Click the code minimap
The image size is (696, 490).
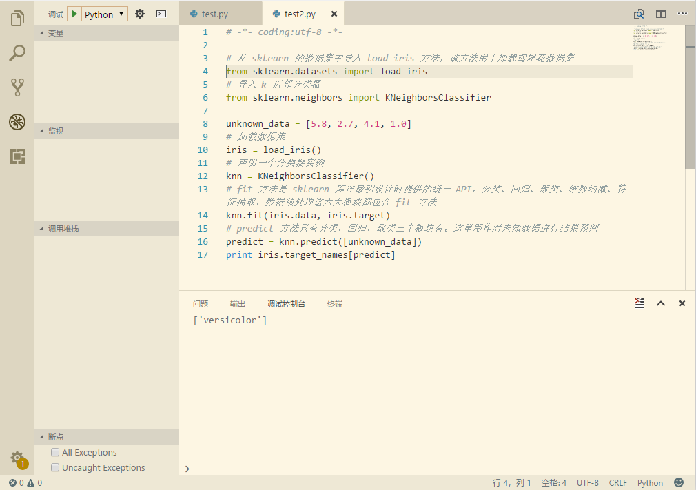649,38
